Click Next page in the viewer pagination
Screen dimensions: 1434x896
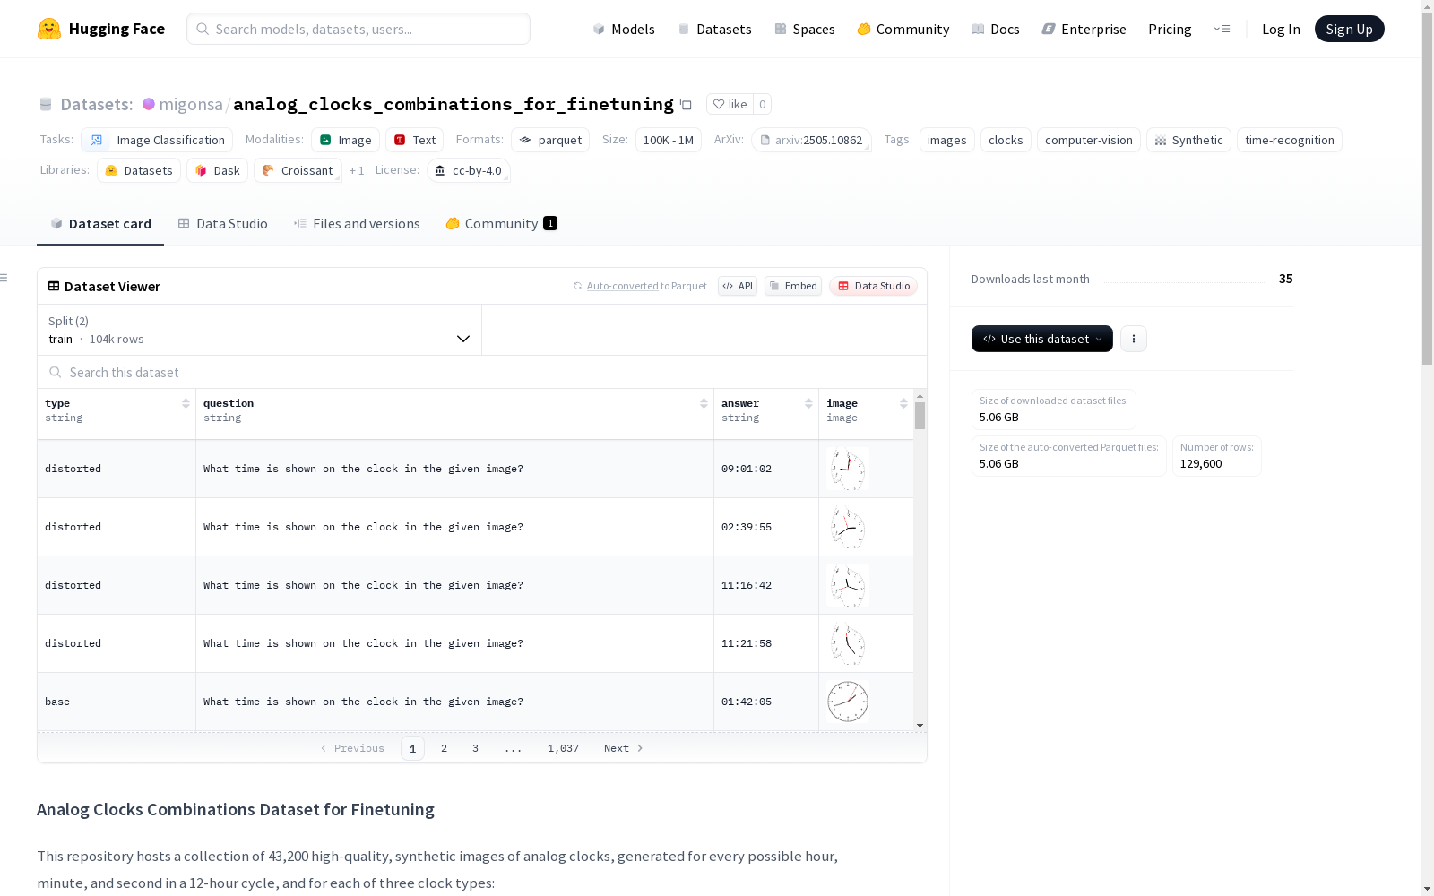pos(624,748)
